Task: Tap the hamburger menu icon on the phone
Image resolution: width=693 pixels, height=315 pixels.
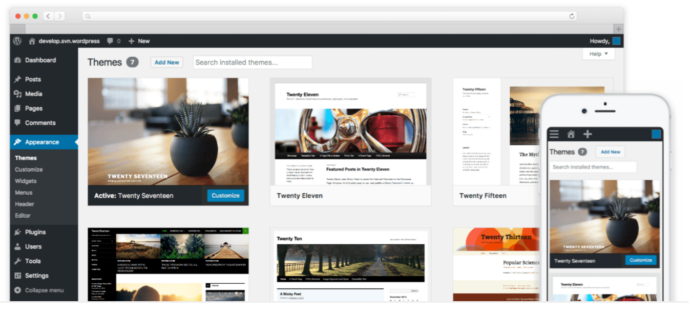Action: [554, 134]
